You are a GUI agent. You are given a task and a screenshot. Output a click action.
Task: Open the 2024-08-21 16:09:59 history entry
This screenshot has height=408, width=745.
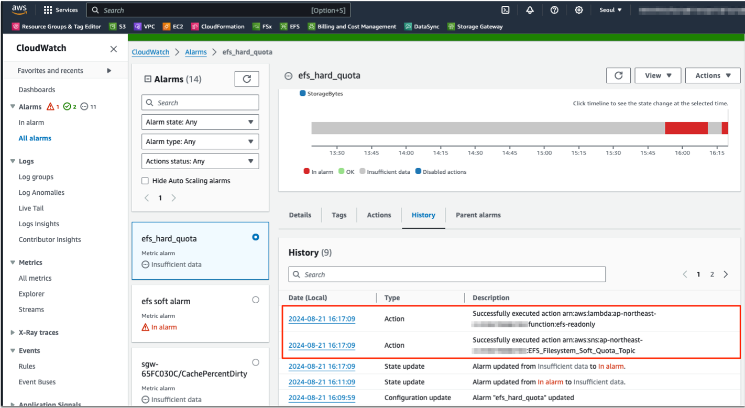point(322,398)
